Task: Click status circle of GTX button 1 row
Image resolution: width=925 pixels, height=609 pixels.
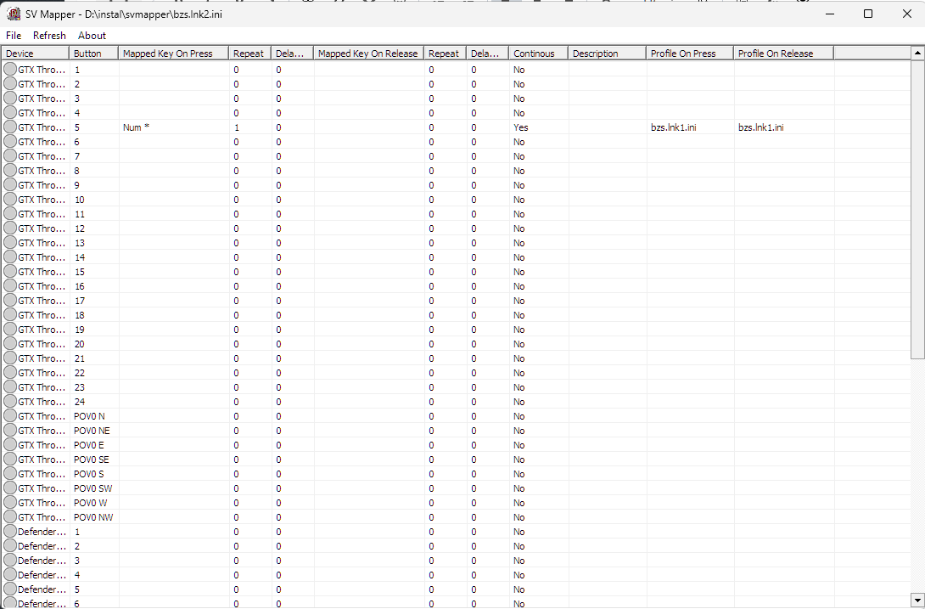Action: (10, 69)
